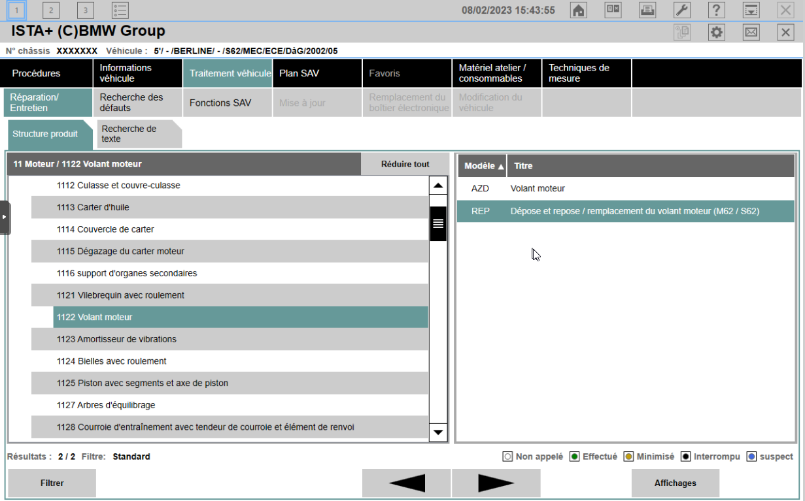Select operation window number 1
Screen dimensions: 805x501
(17, 10)
